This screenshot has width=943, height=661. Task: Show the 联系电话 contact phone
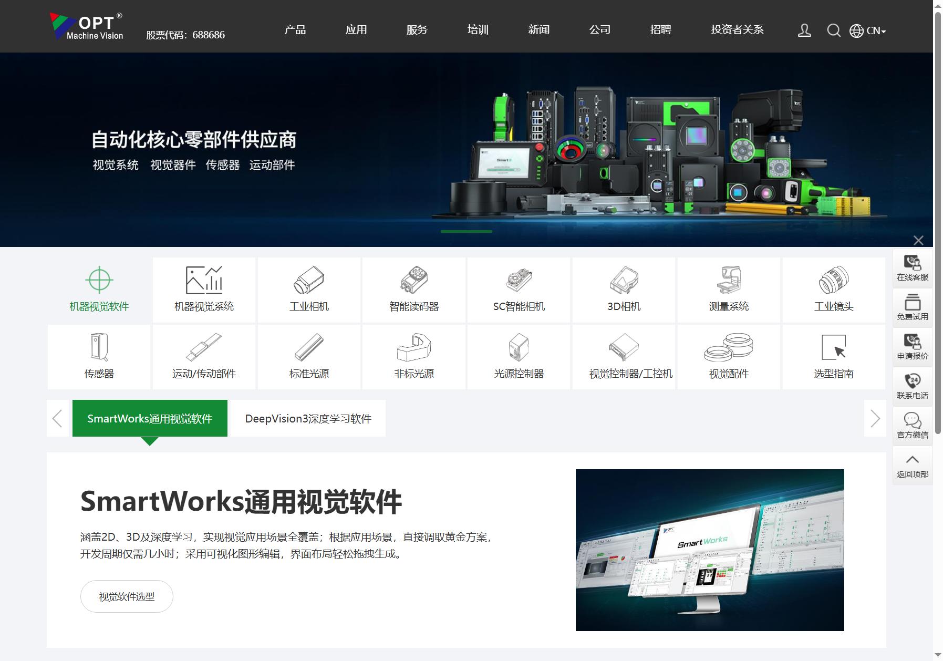tap(913, 386)
